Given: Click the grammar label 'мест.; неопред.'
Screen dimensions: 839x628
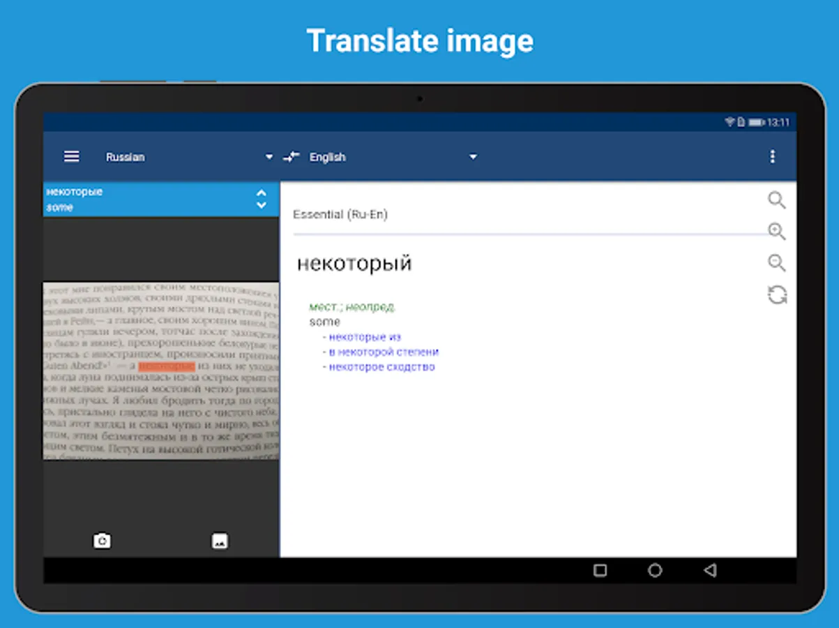Looking at the screenshot, I should pos(352,307).
